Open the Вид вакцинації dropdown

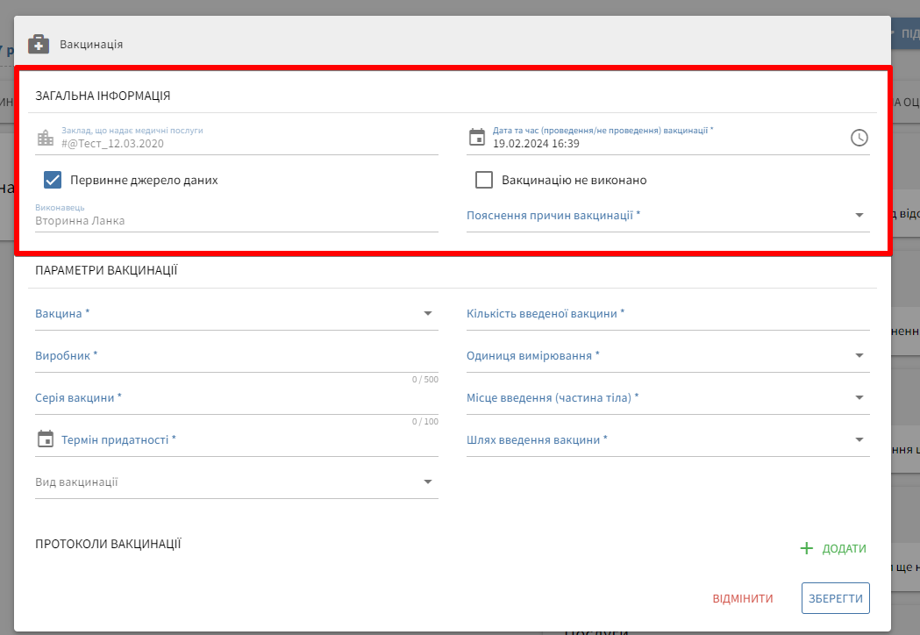click(x=427, y=482)
